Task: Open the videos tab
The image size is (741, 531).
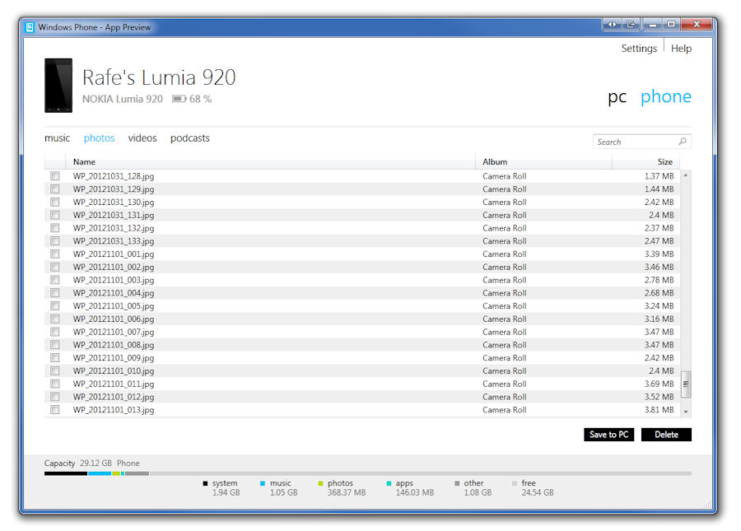Action: pyautogui.click(x=142, y=138)
